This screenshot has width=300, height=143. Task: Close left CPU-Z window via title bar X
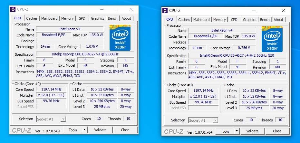tap(131, 9)
